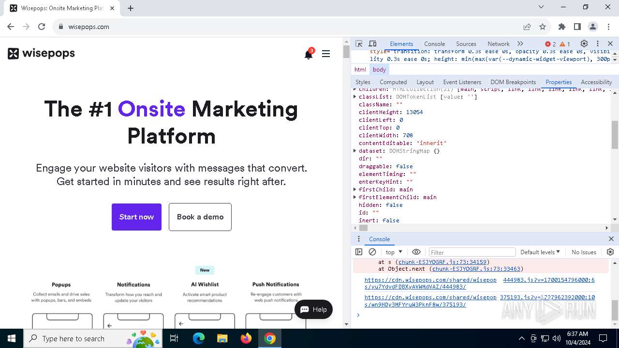
Task: Expand the dataset property
Action: click(355, 151)
